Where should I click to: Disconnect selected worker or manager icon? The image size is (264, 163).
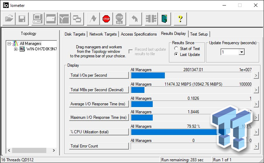coord(151,19)
